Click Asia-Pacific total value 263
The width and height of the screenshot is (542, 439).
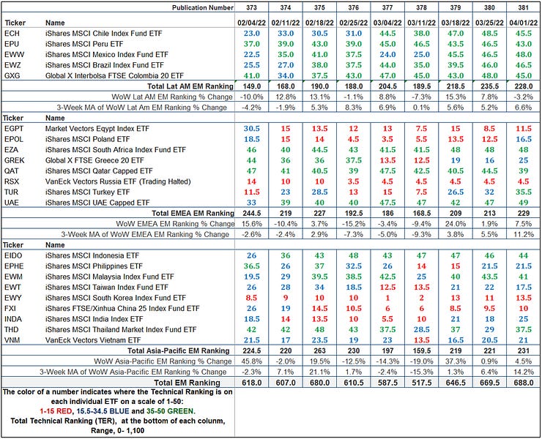pyautogui.click(x=320, y=351)
